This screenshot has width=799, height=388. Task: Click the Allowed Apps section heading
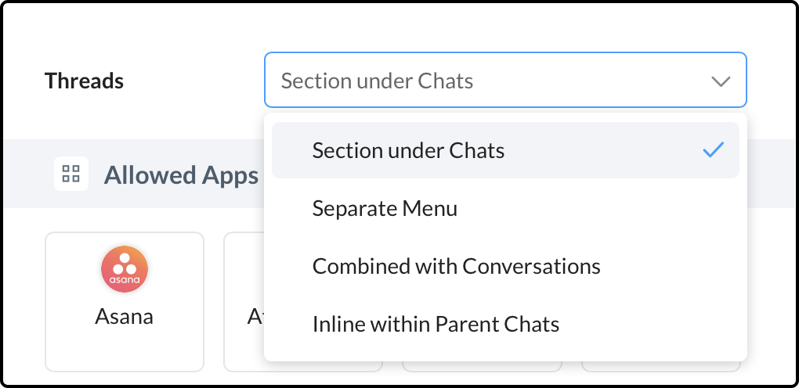click(181, 174)
